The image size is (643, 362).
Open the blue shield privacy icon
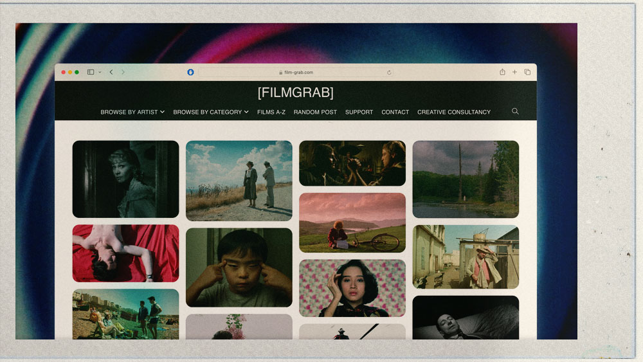[x=190, y=72]
